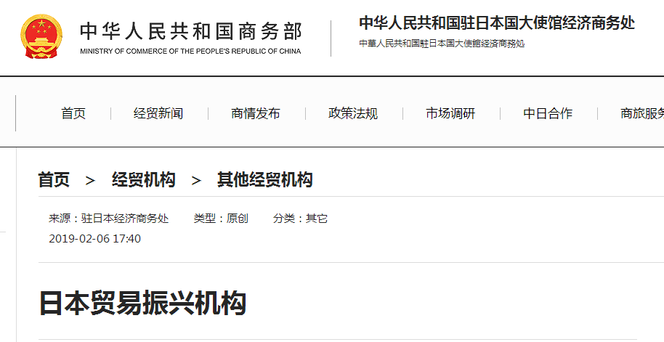Click the Japanese-language office name subtitle

tap(442, 44)
